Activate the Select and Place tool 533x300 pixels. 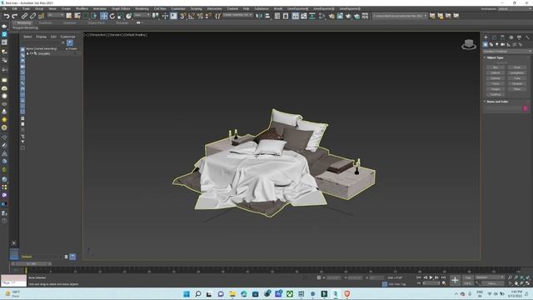[129, 16]
